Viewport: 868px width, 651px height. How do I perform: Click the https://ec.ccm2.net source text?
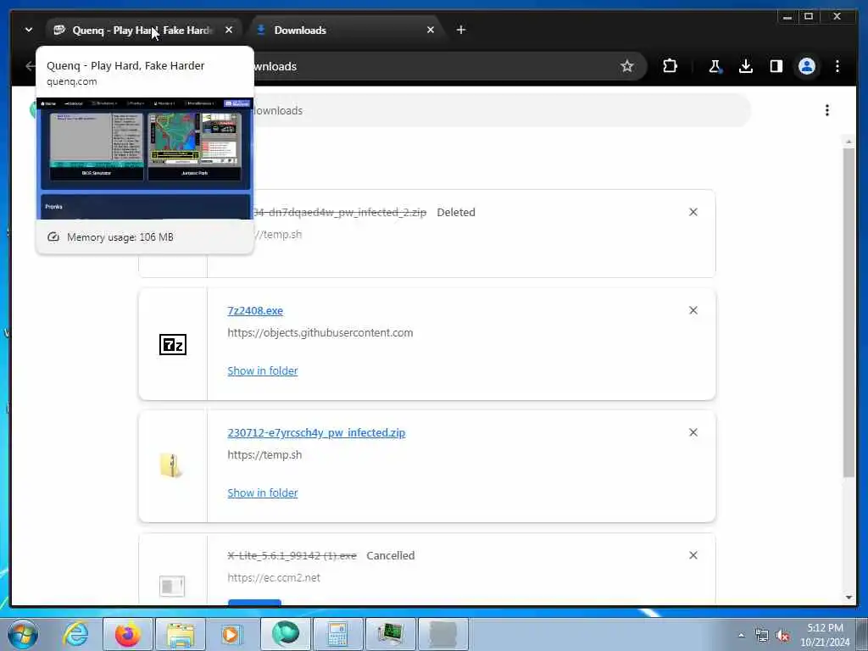(x=274, y=578)
